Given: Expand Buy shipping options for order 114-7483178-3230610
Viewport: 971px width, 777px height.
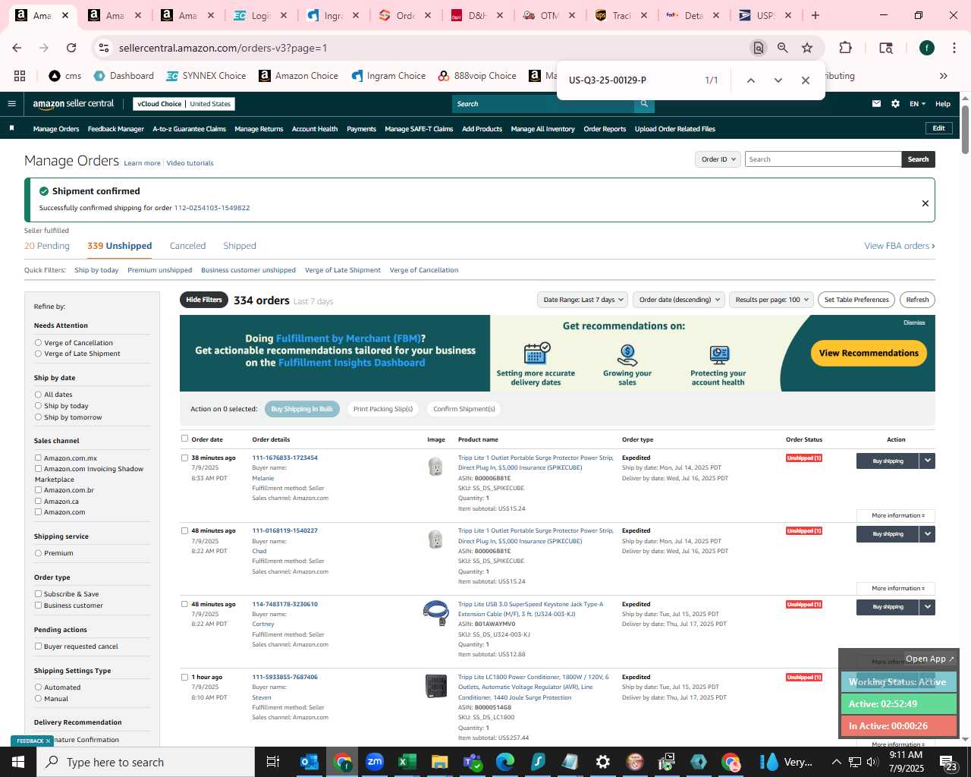Looking at the screenshot, I should tap(927, 607).
